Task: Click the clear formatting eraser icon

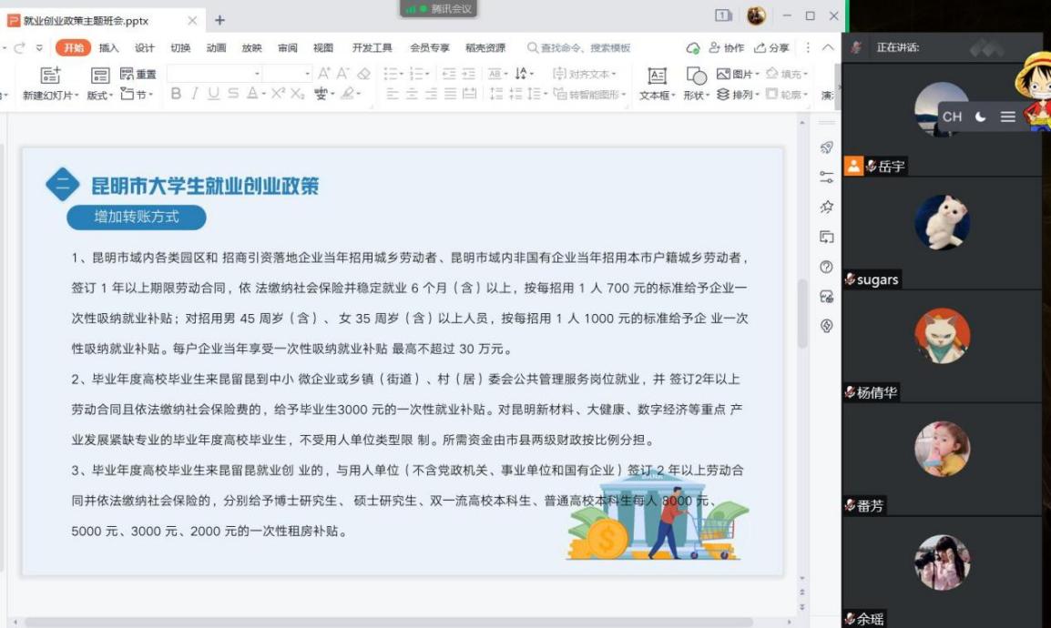Action: pos(363,74)
